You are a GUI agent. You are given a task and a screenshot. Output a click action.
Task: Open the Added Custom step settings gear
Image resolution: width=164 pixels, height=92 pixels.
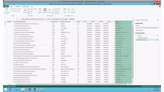pos(157,40)
